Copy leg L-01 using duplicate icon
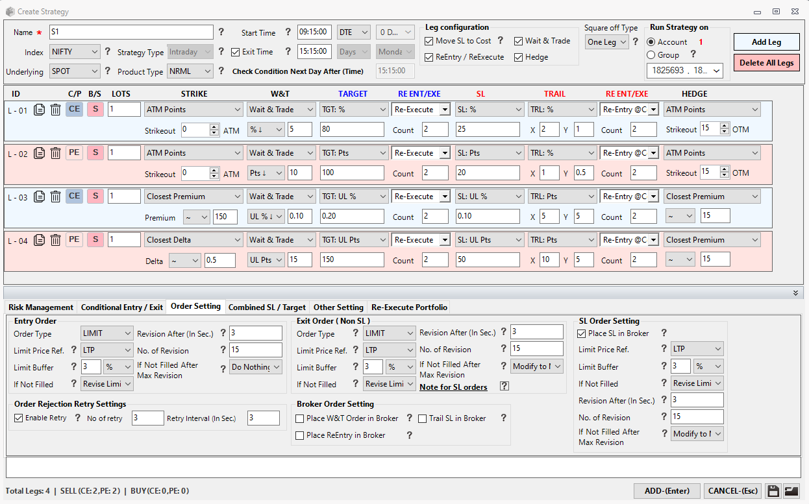 pyautogui.click(x=40, y=110)
